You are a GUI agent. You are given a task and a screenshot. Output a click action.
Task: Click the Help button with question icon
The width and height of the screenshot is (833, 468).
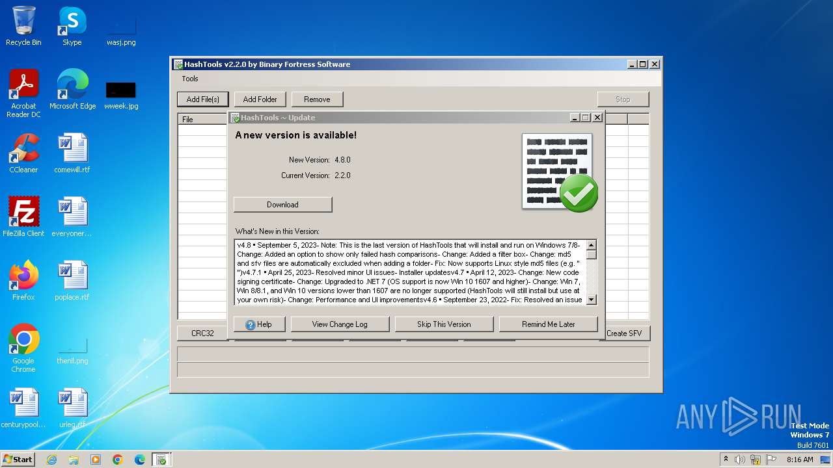click(259, 324)
